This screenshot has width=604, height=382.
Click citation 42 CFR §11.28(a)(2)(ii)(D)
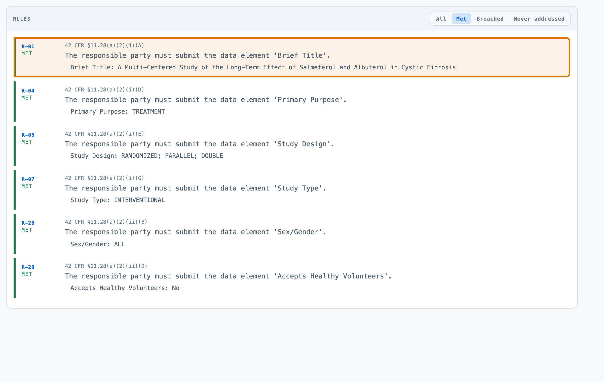point(106,266)
